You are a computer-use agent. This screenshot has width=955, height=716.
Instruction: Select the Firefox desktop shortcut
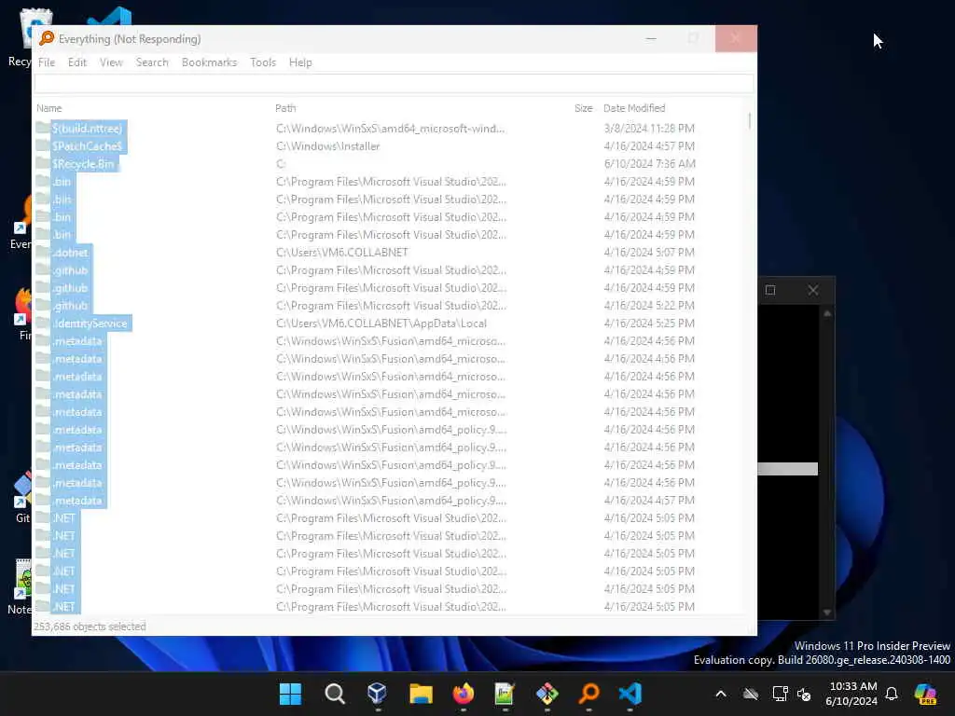click(22, 313)
